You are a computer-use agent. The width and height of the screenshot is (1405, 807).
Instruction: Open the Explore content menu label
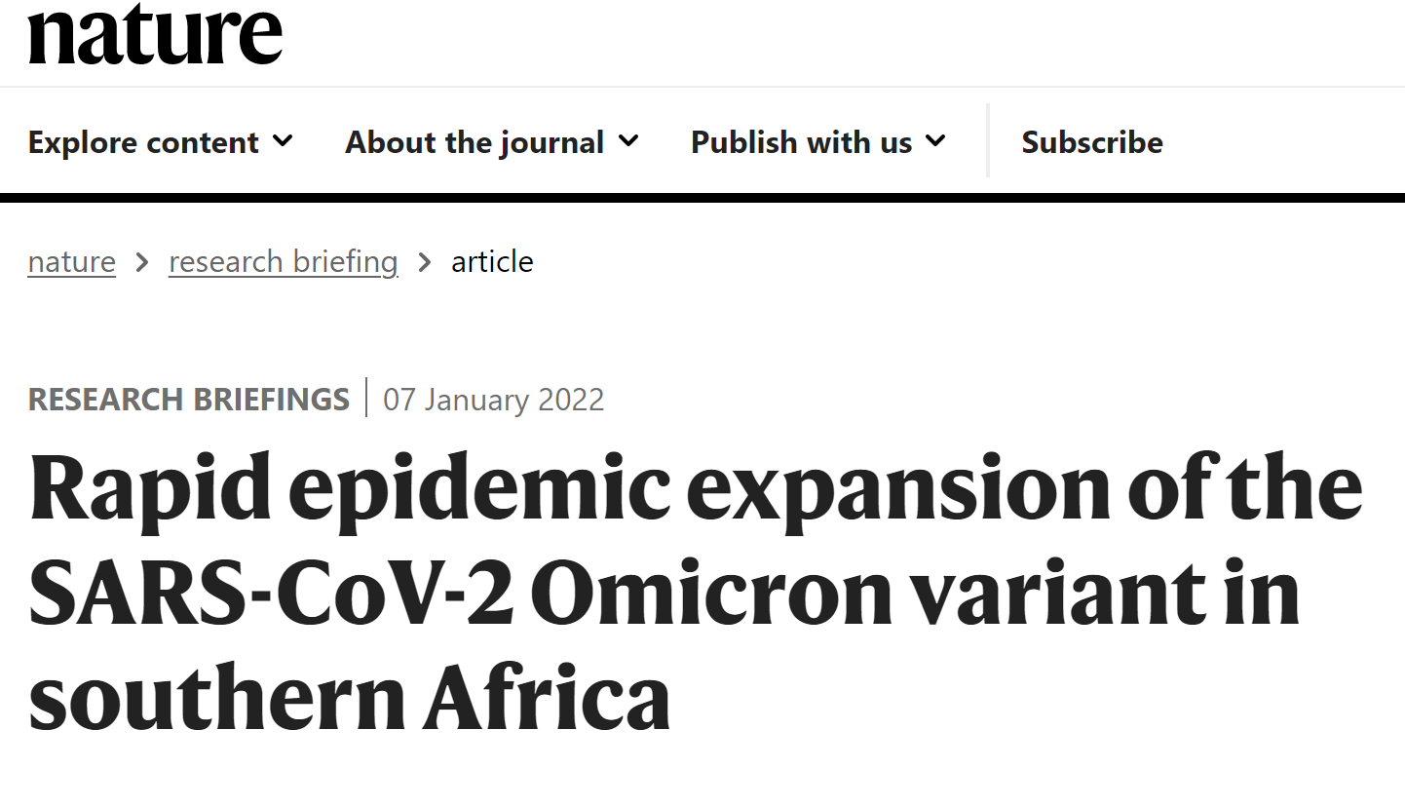click(143, 142)
